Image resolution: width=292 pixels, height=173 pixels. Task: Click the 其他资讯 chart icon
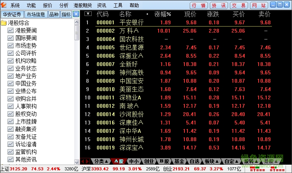11,159
